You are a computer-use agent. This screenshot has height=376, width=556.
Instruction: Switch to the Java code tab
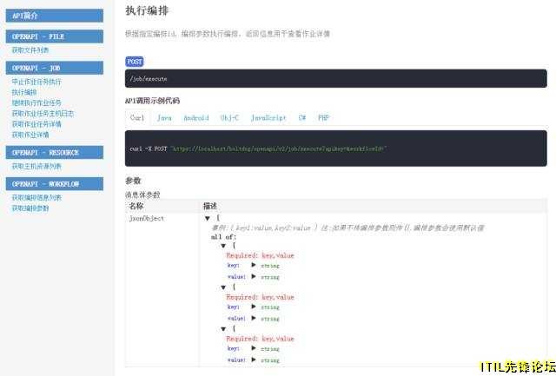click(x=164, y=117)
